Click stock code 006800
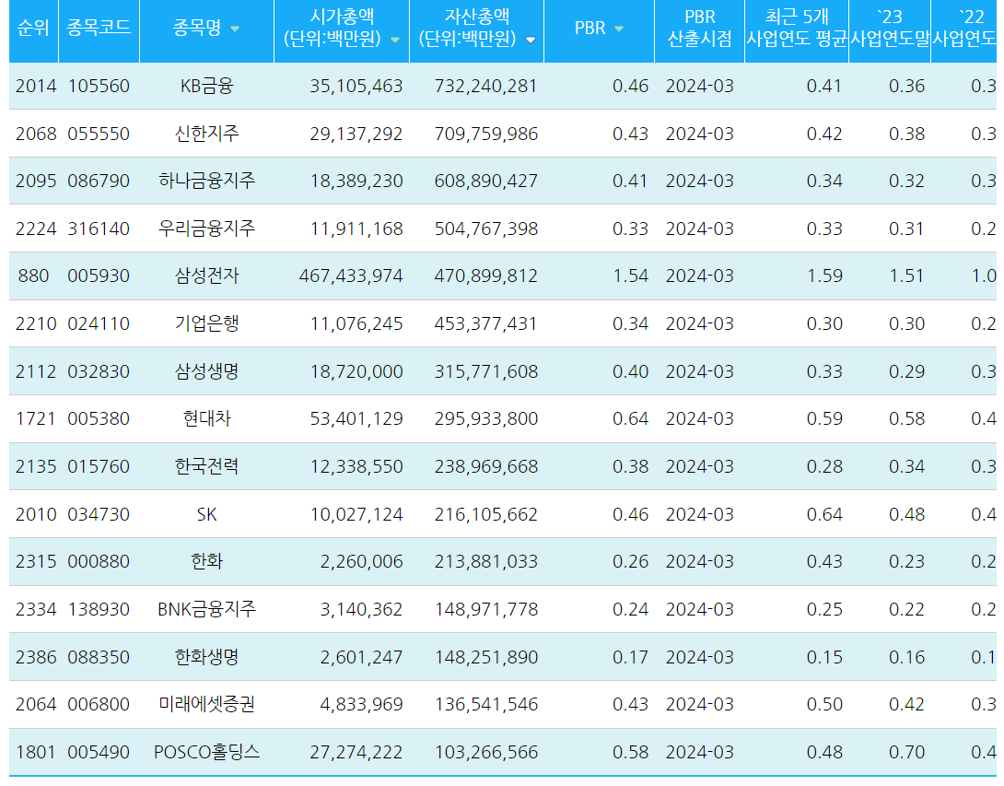 tap(99, 705)
